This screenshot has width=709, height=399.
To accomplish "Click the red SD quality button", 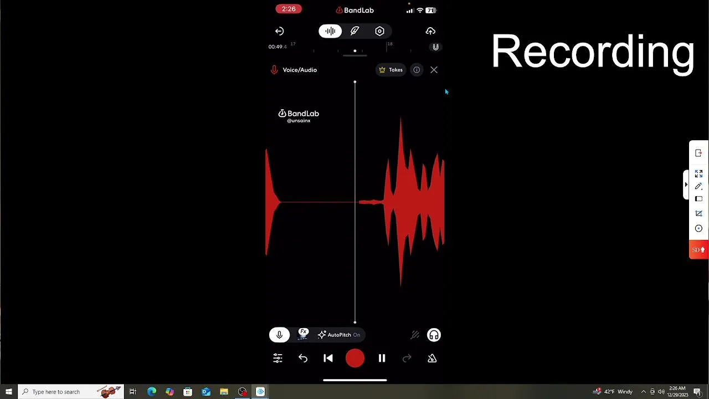I will (698, 250).
